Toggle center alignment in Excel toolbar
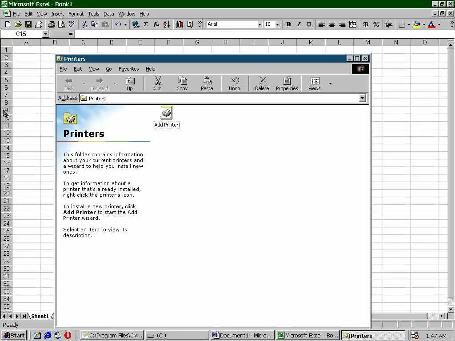 [331, 24]
